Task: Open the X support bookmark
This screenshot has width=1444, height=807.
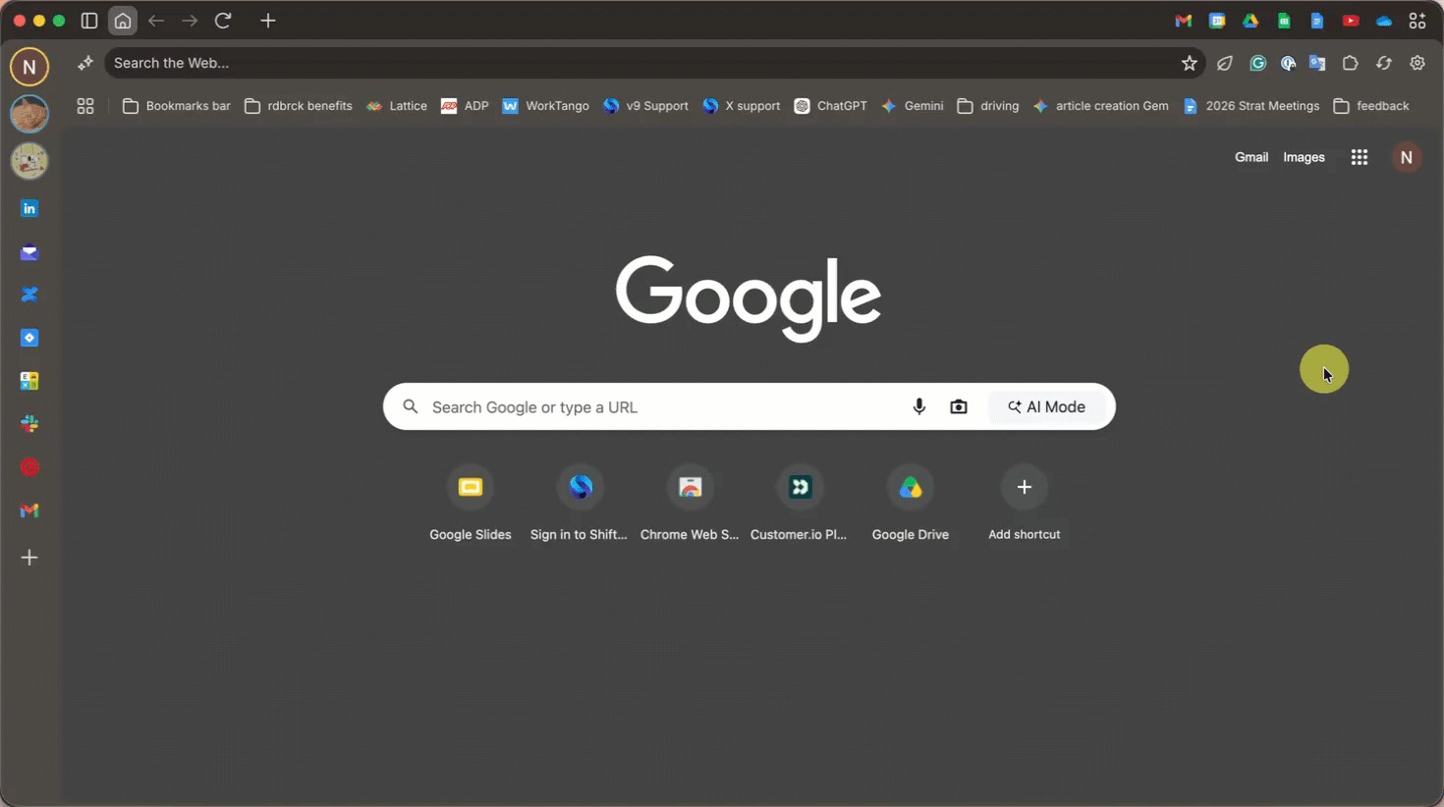Action: [x=742, y=106]
